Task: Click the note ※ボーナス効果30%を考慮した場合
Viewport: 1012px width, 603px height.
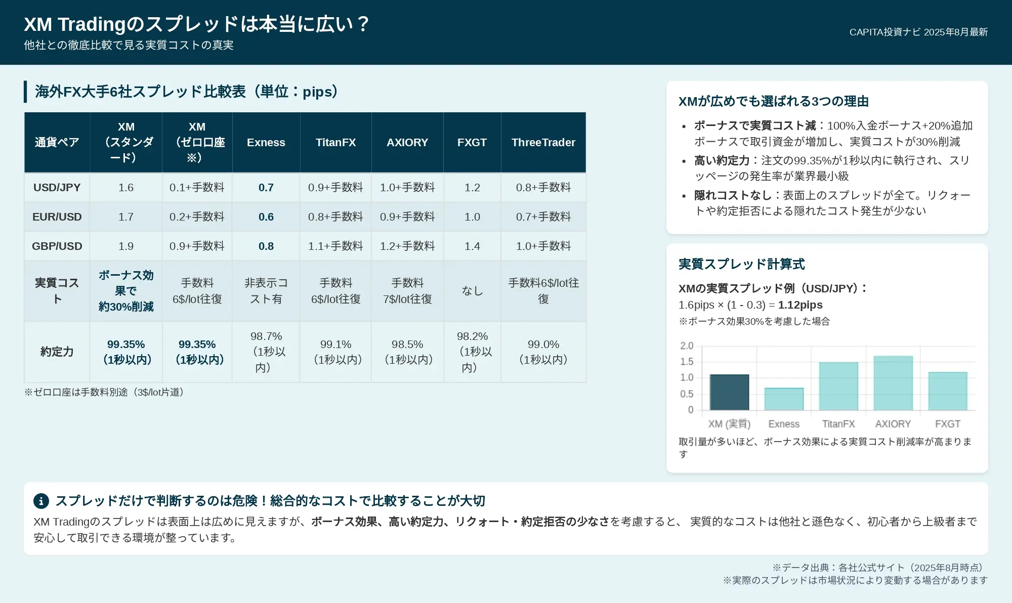Action: pos(754,321)
